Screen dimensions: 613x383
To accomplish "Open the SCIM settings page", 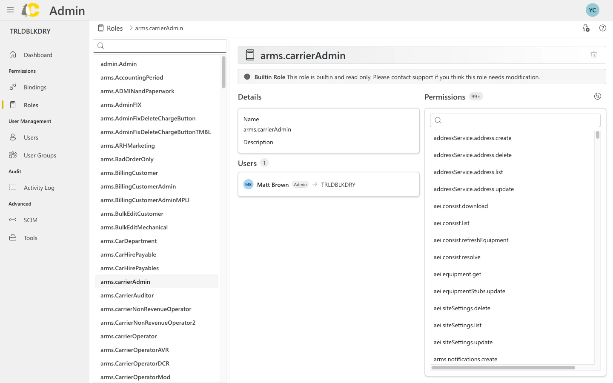I will pyautogui.click(x=30, y=220).
